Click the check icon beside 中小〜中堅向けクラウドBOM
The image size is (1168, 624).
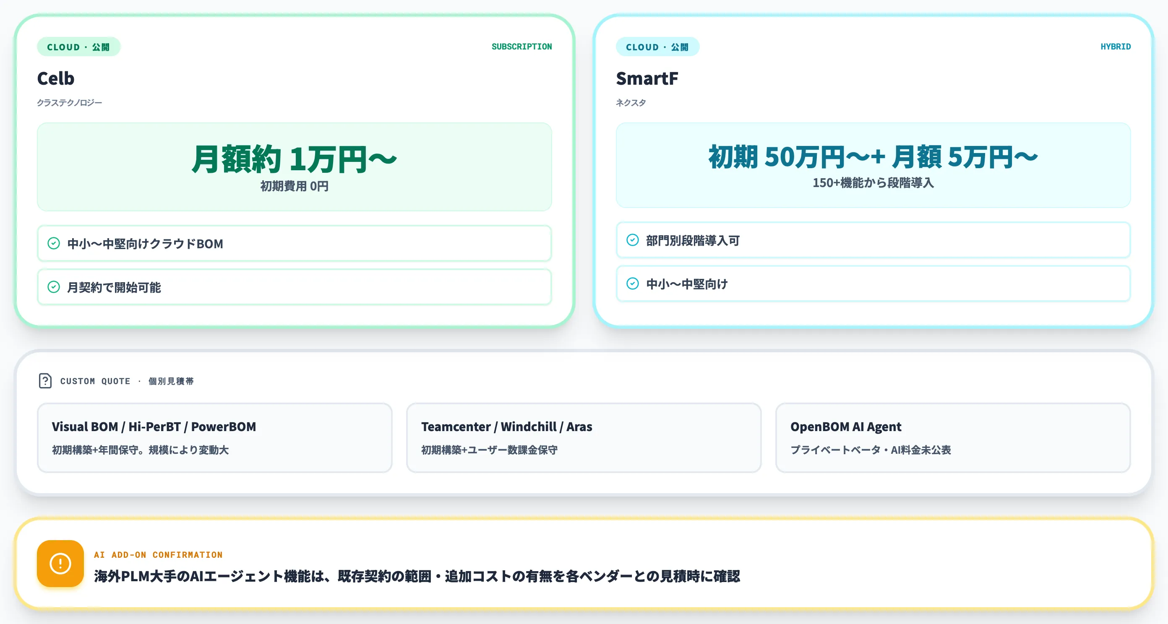[54, 243]
